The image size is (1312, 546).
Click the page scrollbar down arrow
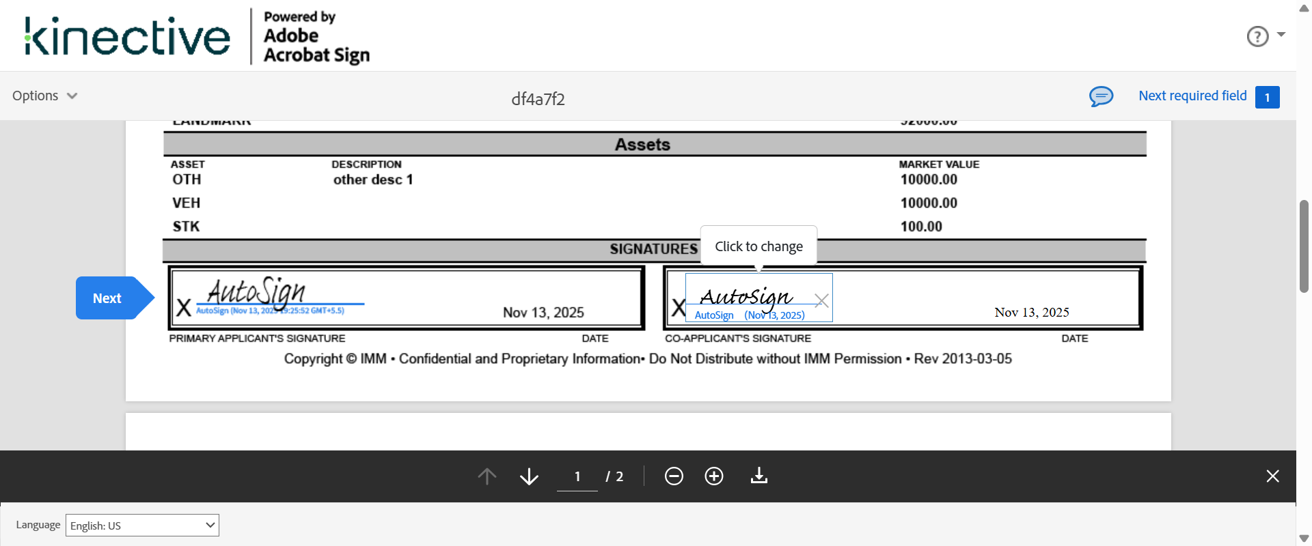1304,538
